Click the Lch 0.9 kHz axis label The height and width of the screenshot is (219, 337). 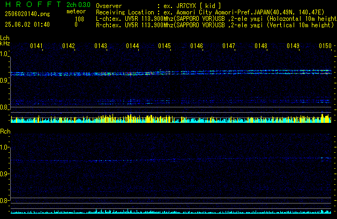point(4,81)
